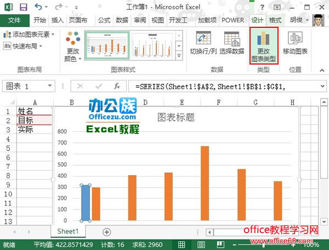Switch to the 格式 (Format) tab
Viewport: 329px width, 250px height.
[x=275, y=20]
